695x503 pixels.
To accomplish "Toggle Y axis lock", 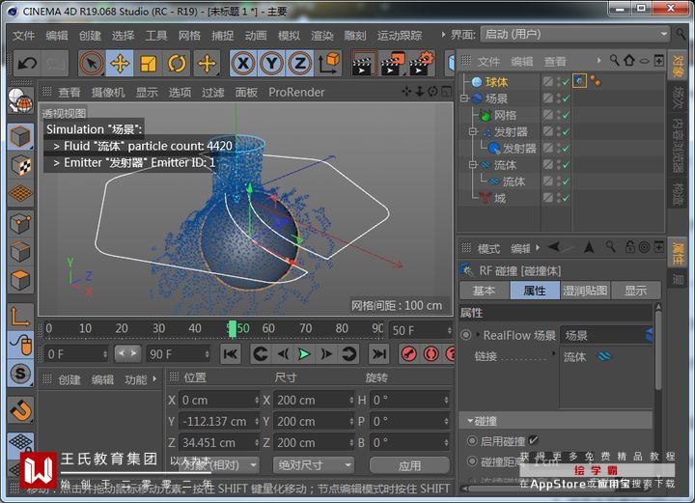I will [x=271, y=64].
